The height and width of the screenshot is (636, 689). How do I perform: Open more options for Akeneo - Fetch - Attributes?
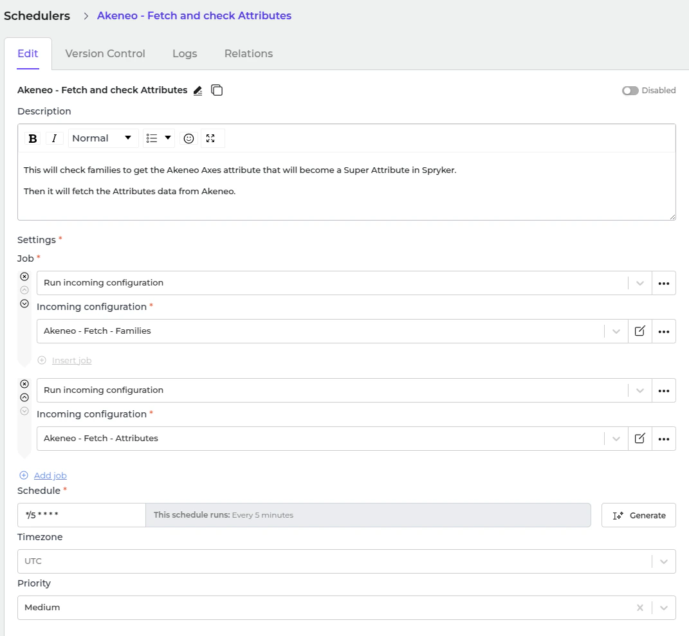(664, 439)
